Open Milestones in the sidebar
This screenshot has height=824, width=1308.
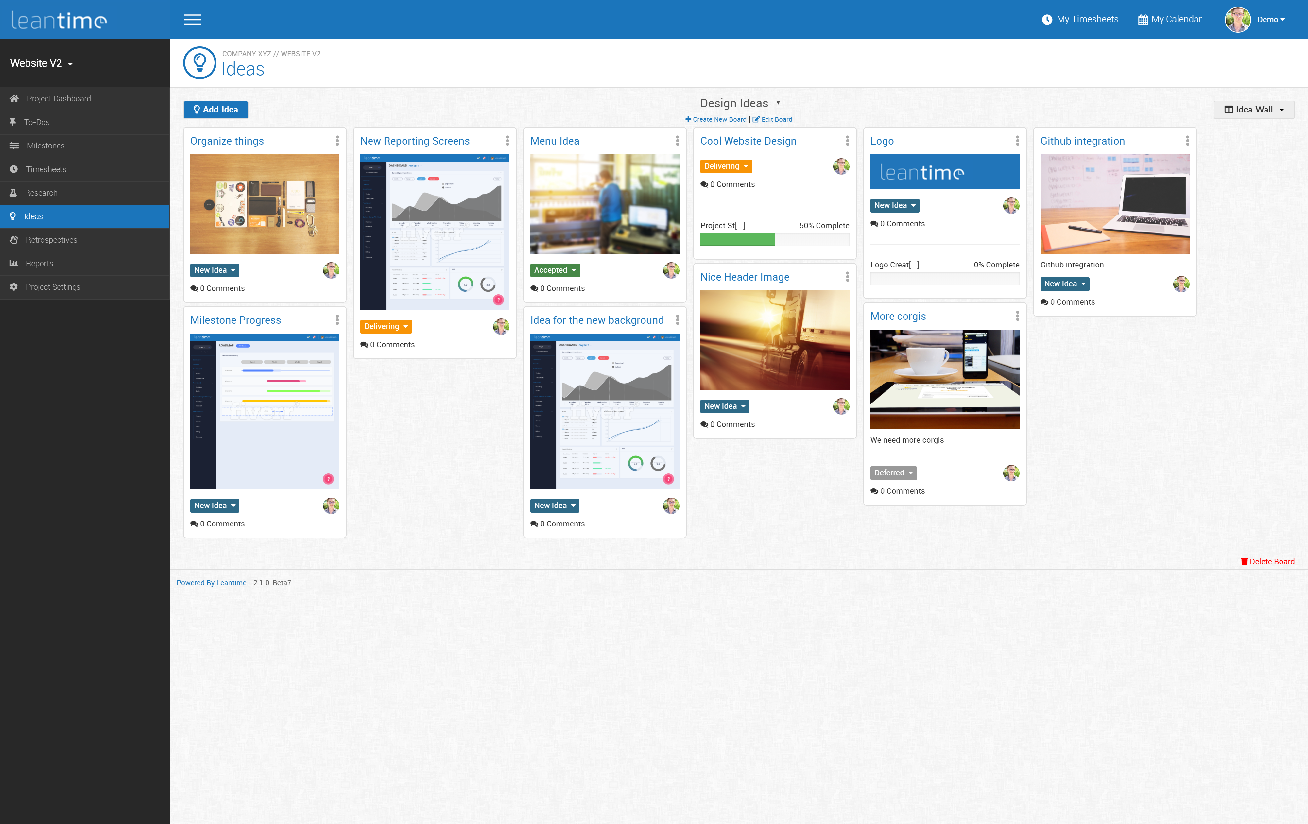click(x=46, y=146)
